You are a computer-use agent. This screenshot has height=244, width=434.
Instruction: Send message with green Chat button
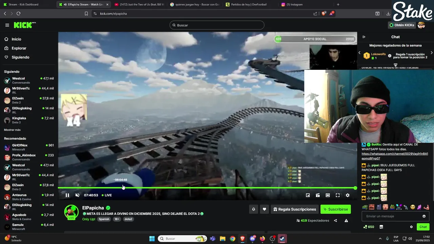click(423, 227)
